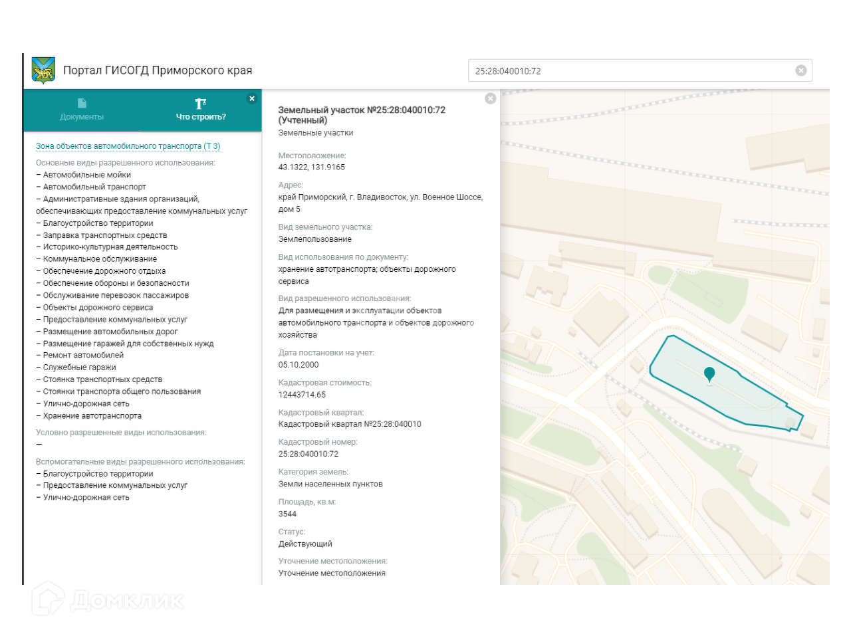Select the text 'Стоянка транспортных средств'
Viewport: 851px width, 638px height.
[x=102, y=379]
